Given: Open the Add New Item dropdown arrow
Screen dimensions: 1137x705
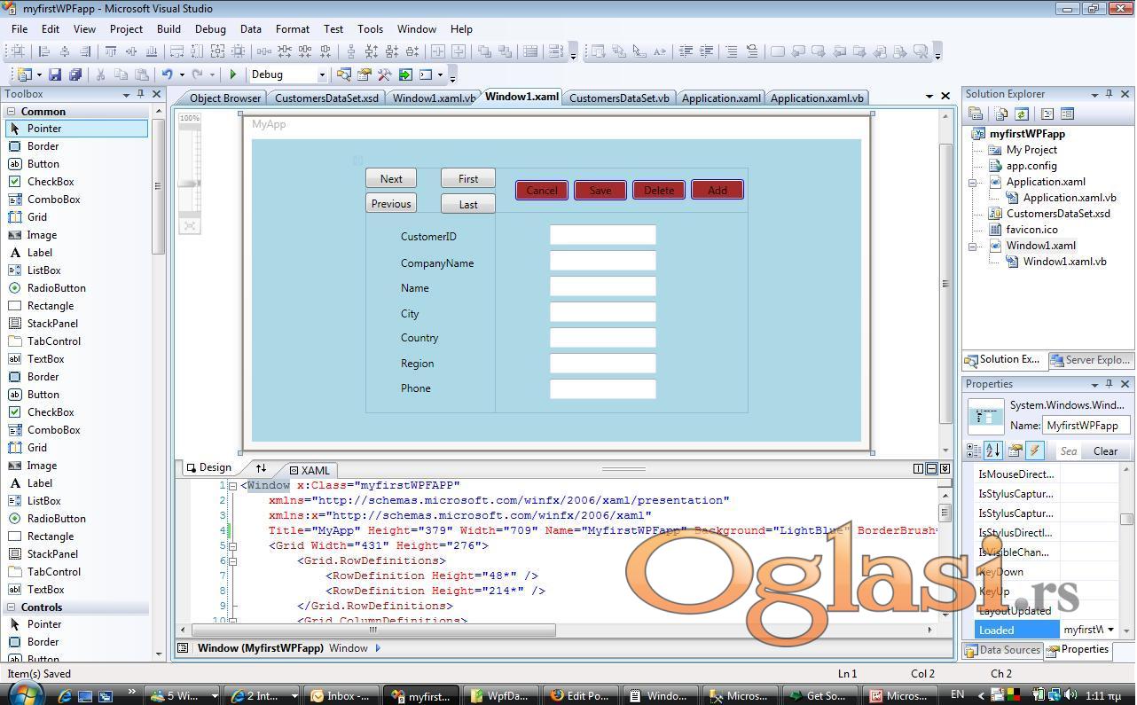Looking at the screenshot, I should tap(37, 75).
